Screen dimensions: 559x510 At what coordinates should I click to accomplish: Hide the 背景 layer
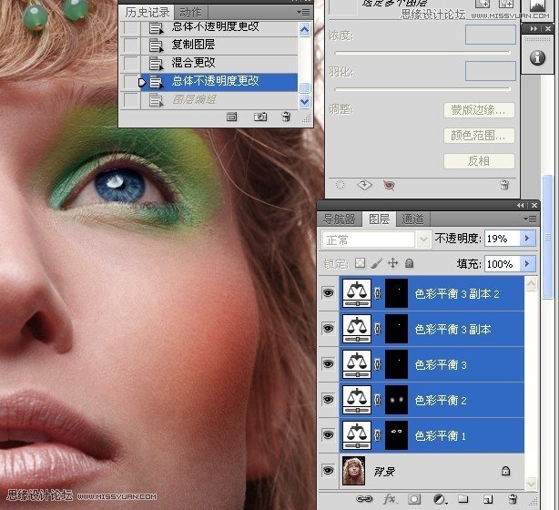coord(329,471)
